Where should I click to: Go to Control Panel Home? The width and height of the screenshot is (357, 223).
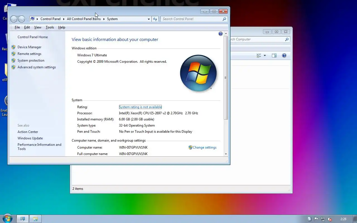(x=33, y=37)
